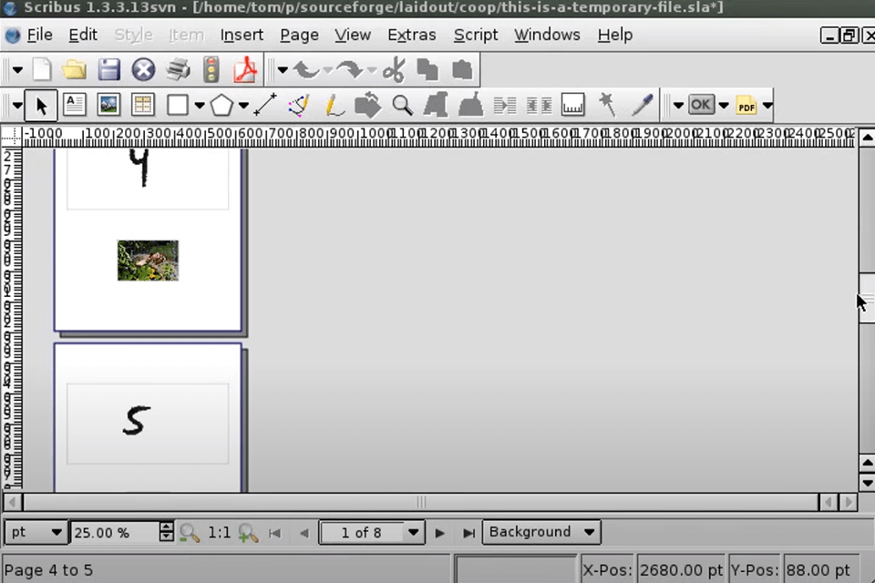The width and height of the screenshot is (875, 583).
Task: Open the Save as PDF icon
Action: [x=244, y=69]
